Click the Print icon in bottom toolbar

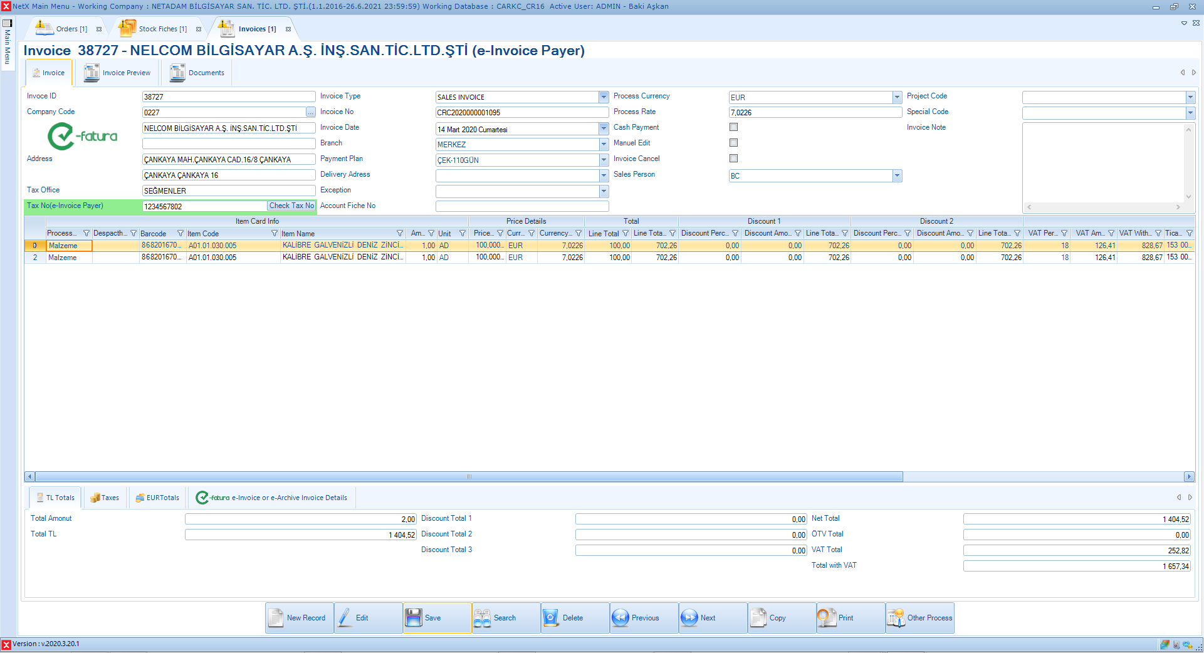827,618
